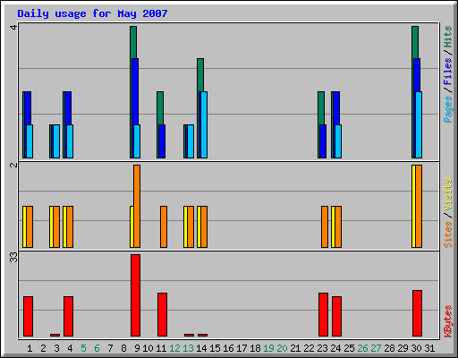Click the cyan Pages bar for day 14
The image size is (458, 358).
tap(204, 124)
